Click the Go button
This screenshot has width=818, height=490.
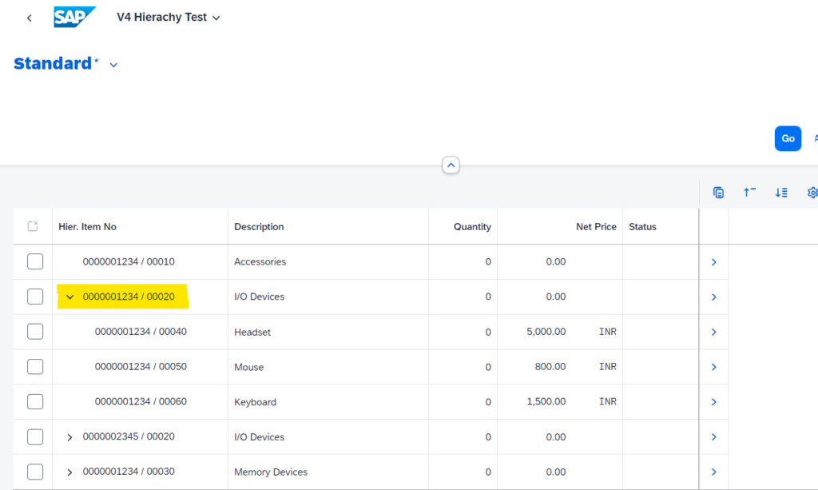pyautogui.click(x=788, y=138)
